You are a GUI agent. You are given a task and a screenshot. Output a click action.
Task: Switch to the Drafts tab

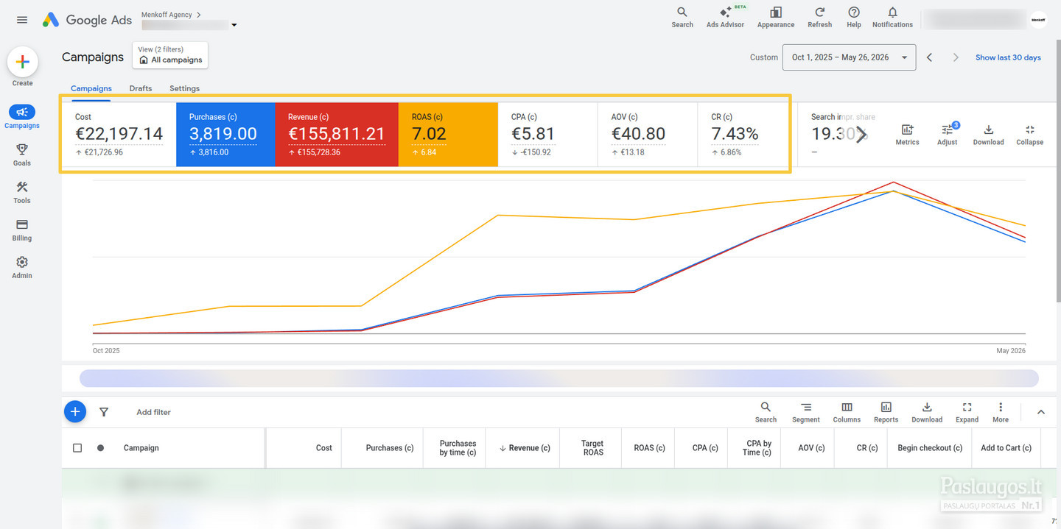click(x=141, y=88)
